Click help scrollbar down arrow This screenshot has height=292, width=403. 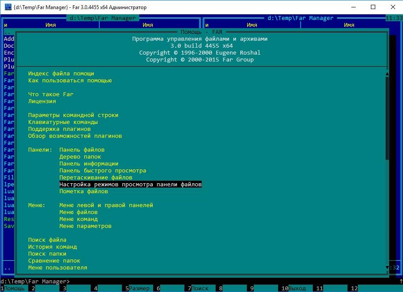tap(387, 268)
